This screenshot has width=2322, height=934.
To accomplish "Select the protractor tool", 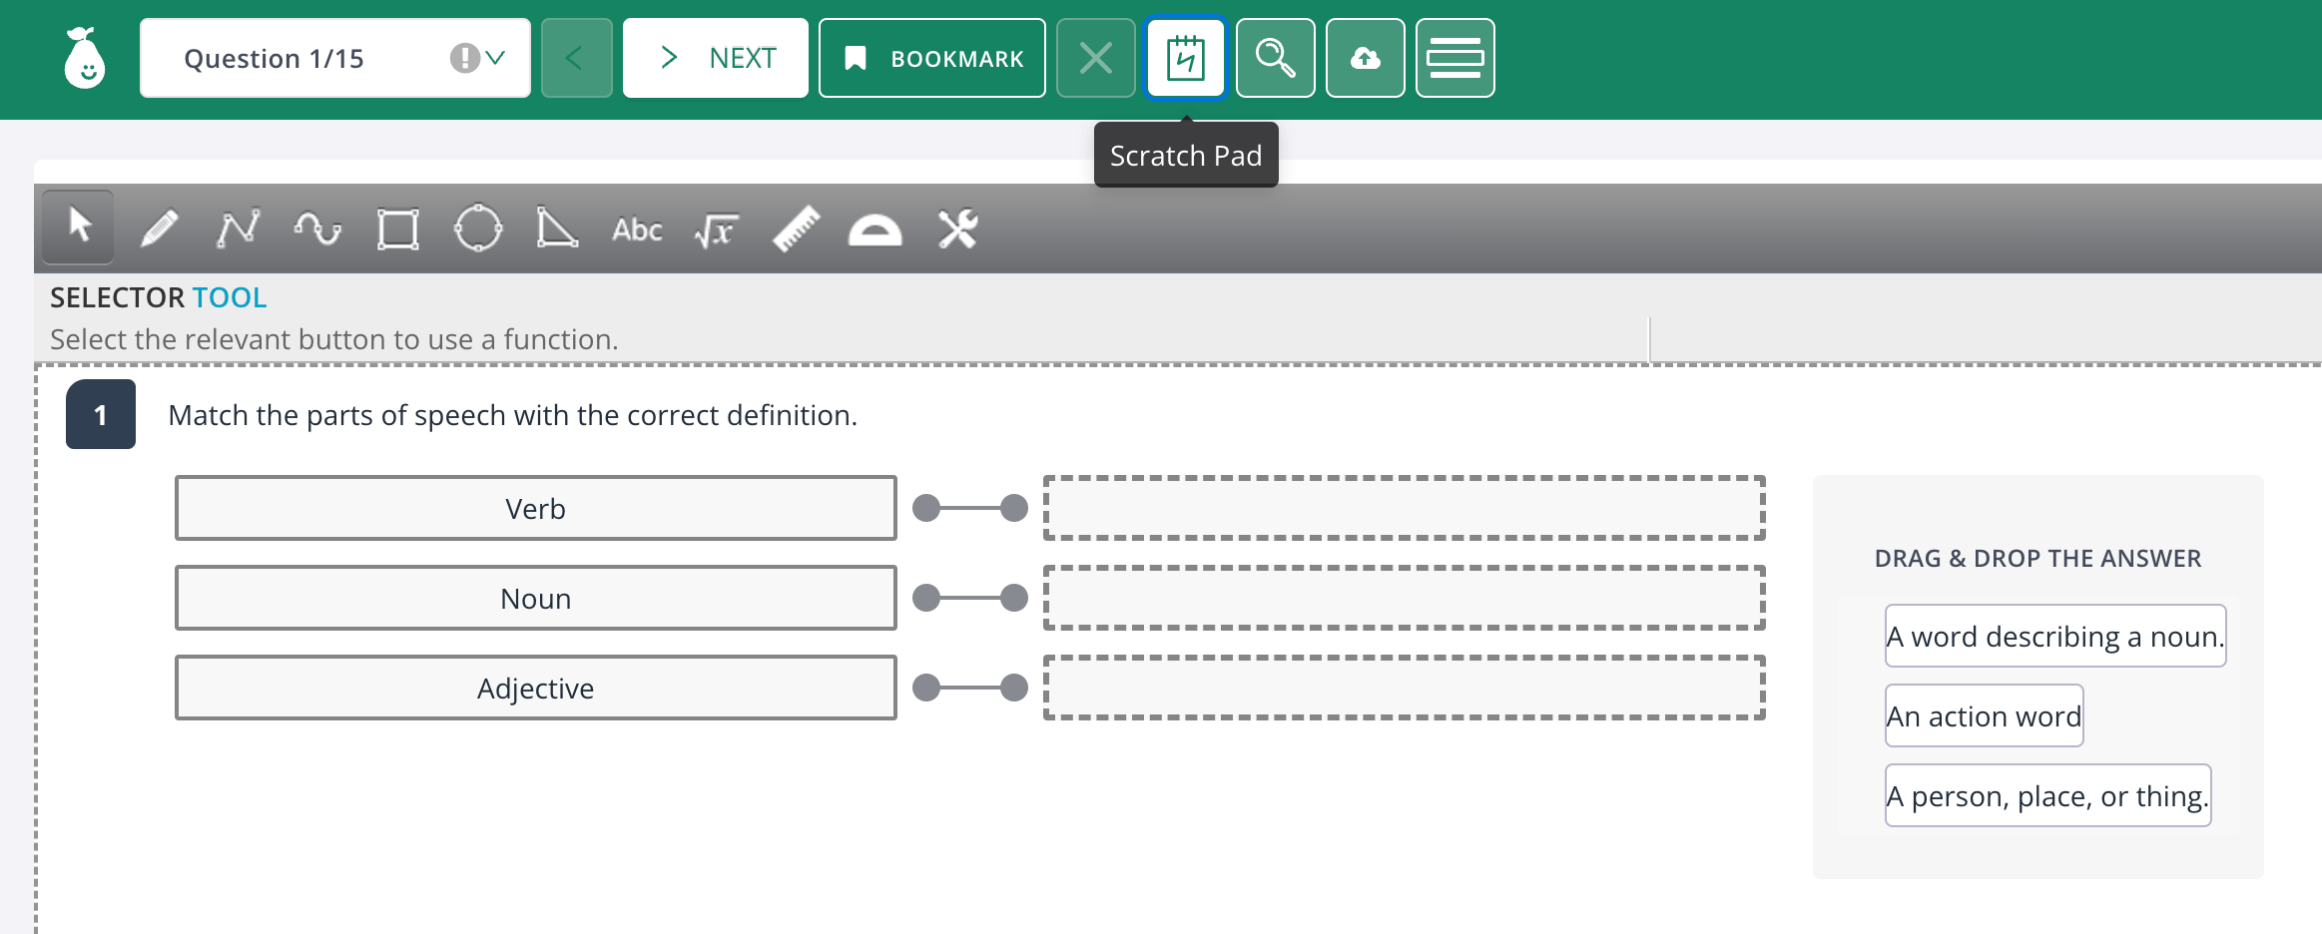I will 875,230.
